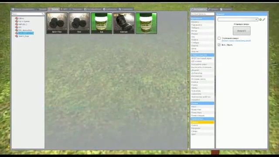Switch to the Пост Обработка tab
279x157 pixels.
(x=92, y=9)
